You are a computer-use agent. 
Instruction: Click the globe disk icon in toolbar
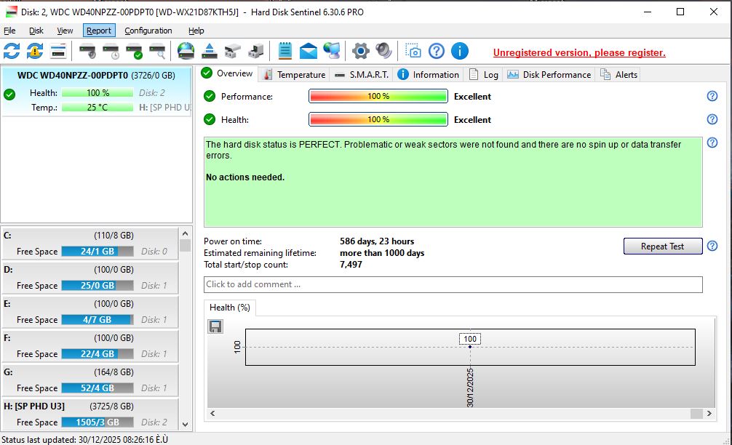186,51
